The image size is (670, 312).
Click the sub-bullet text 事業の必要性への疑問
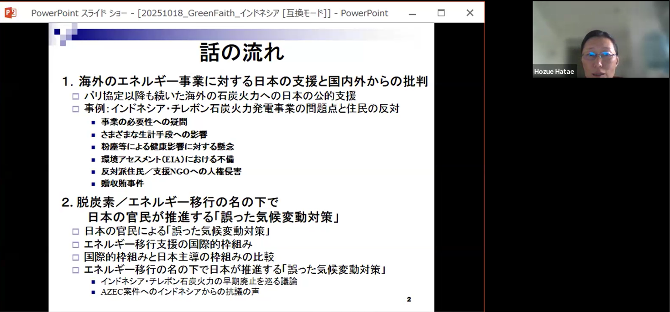point(144,122)
